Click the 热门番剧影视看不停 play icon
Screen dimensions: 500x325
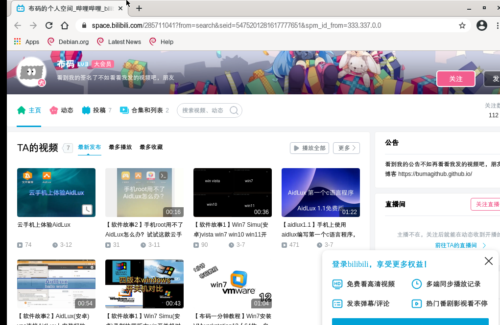(x=416, y=303)
